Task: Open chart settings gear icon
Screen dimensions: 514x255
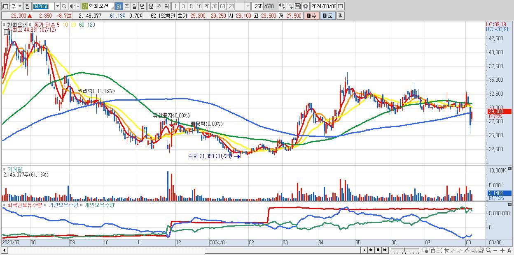Action: point(306,6)
